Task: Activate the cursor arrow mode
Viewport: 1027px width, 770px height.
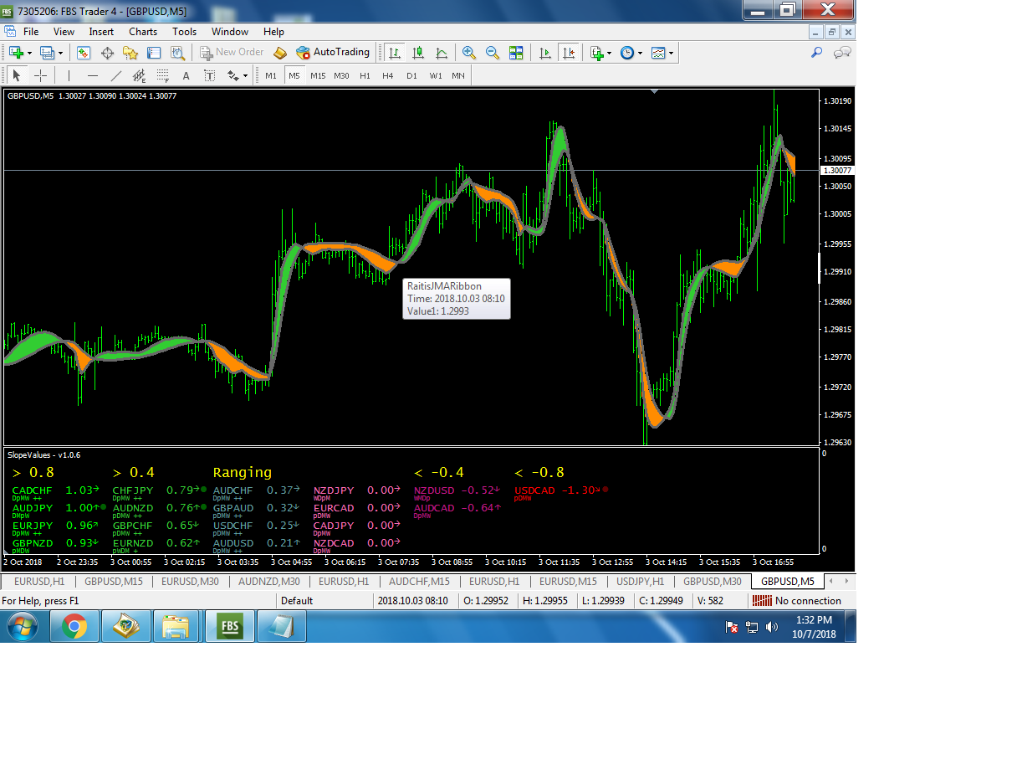Action: click(x=16, y=75)
